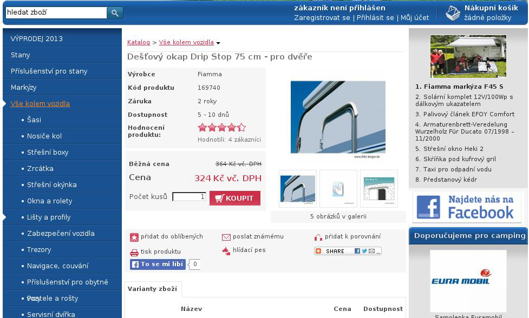Screen dimensions: 529x318
Task: Click the product rating stars
Action: point(221,127)
